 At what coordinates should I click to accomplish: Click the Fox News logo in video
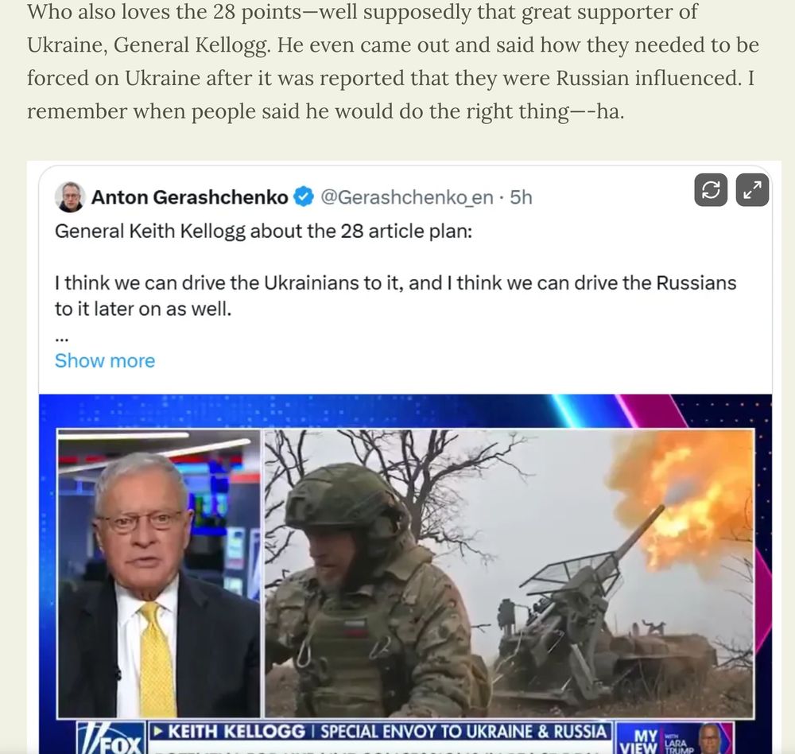(x=111, y=738)
